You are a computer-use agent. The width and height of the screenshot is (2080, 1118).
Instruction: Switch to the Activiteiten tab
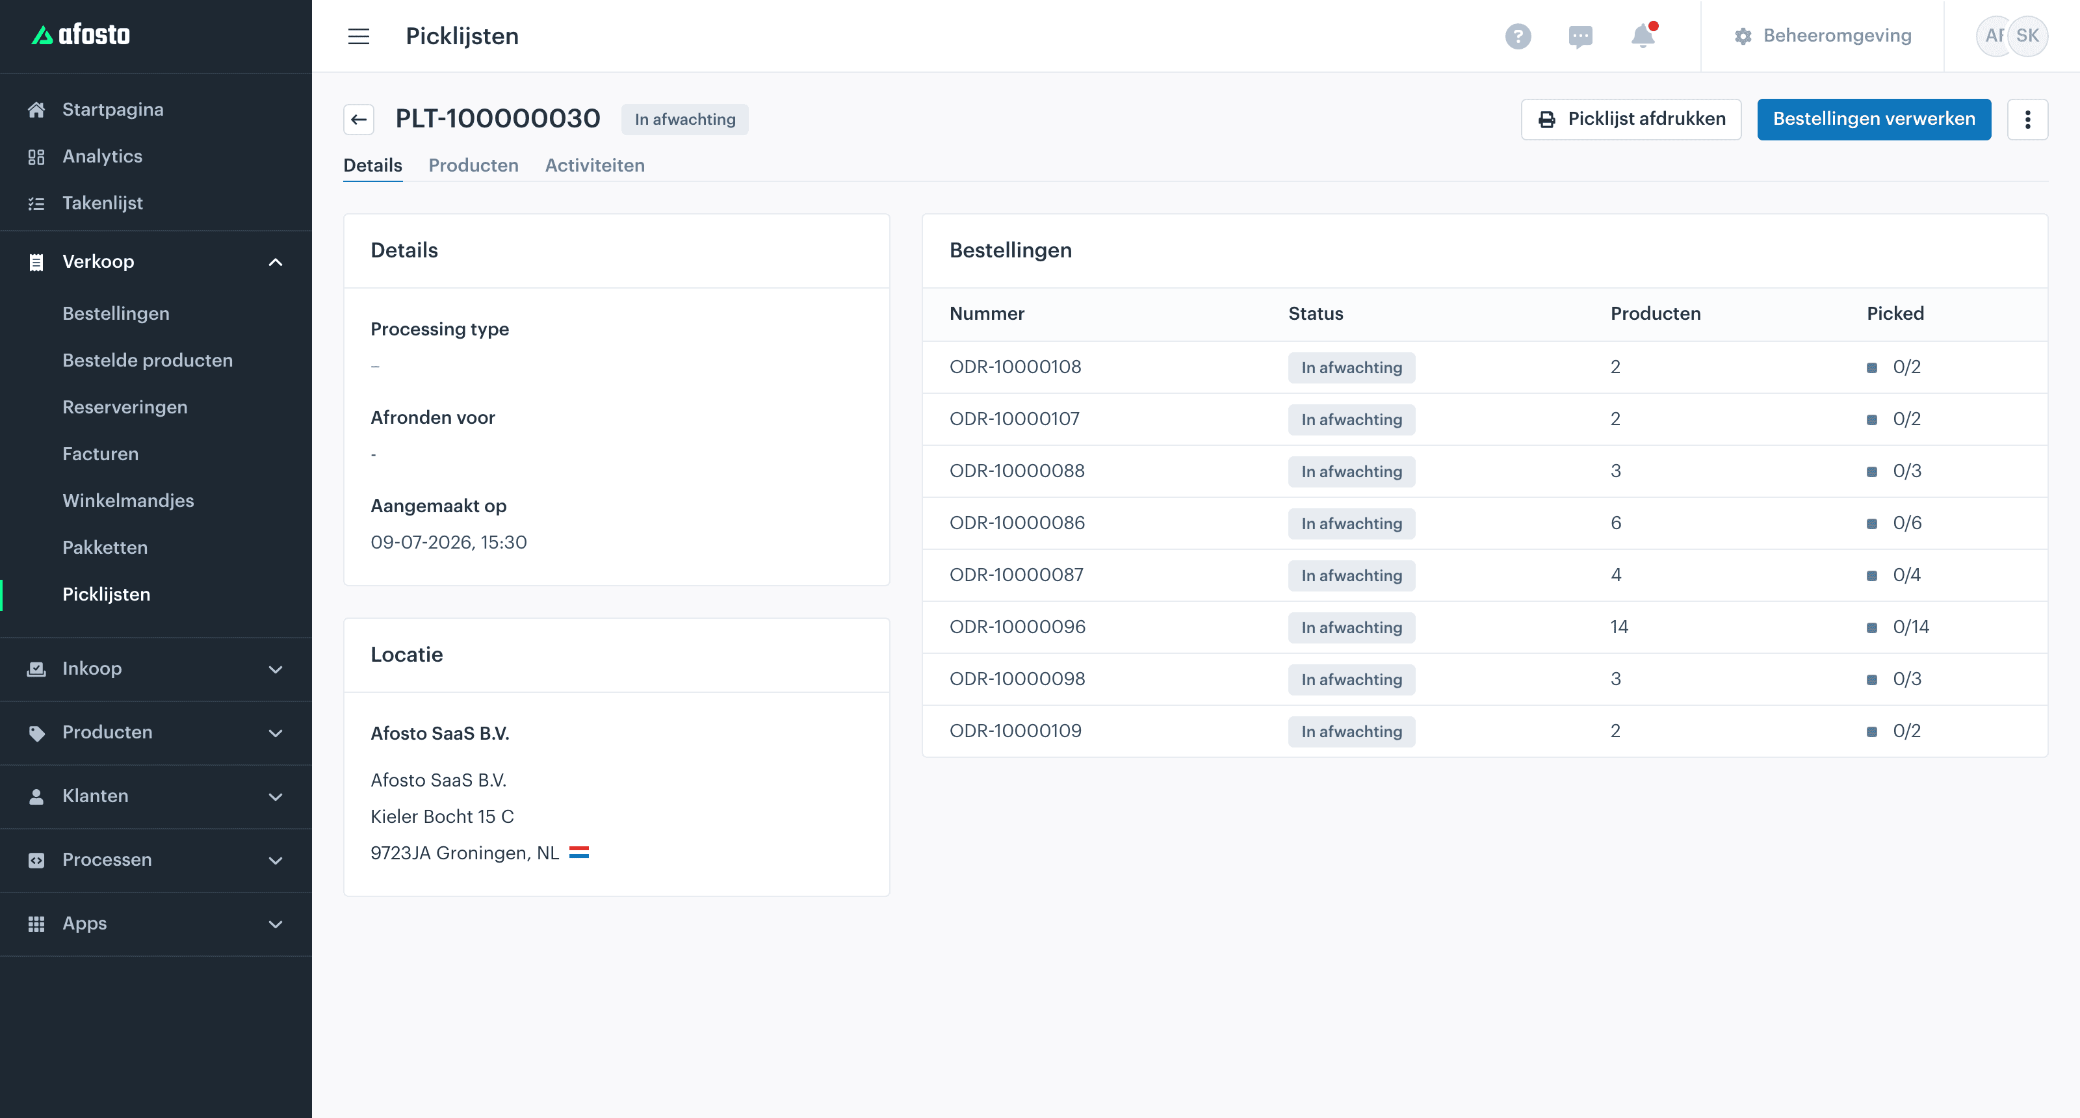[594, 166]
